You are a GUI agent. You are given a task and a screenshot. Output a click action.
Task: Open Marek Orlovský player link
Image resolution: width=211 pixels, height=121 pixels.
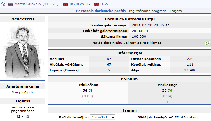coord(28,4)
